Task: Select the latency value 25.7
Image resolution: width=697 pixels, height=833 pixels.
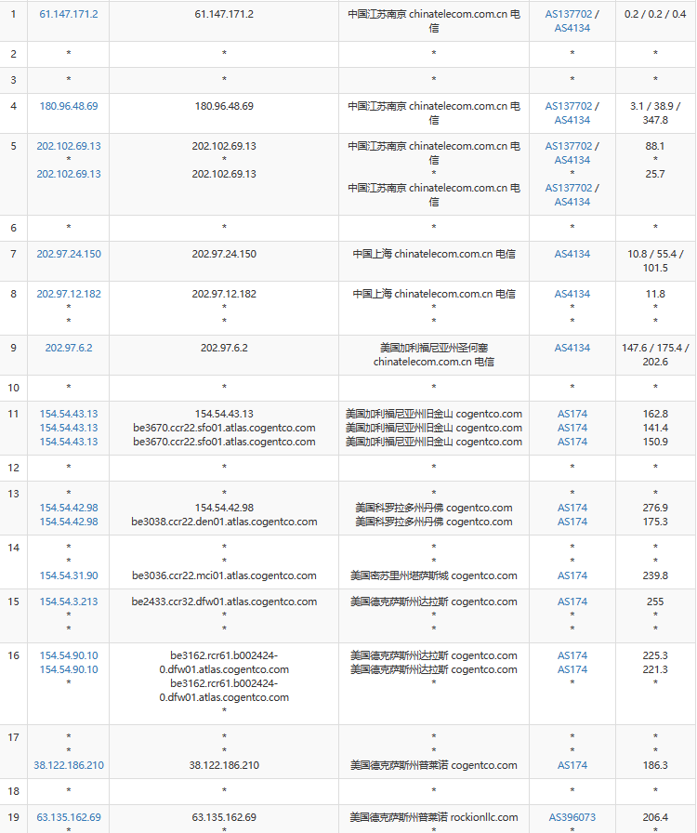Action: coord(655,174)
